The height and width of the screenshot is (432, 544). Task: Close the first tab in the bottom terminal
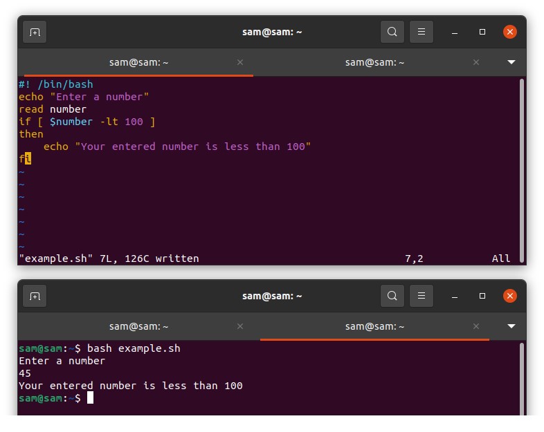pos(240,326)
